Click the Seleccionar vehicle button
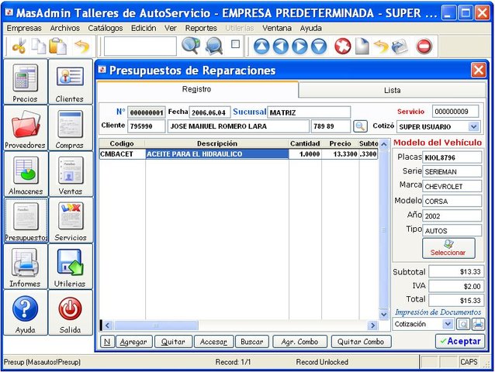This screenshot has width=495, height=372. pos(448,248)
